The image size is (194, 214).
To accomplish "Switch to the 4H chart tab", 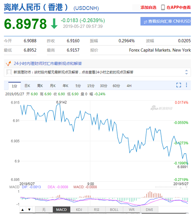I will point(129,86).
